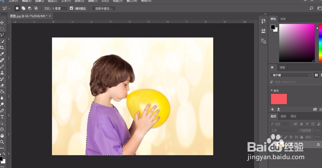Select the Eraser tool
This screenshot has height=168, width=322.
(2, 85)
